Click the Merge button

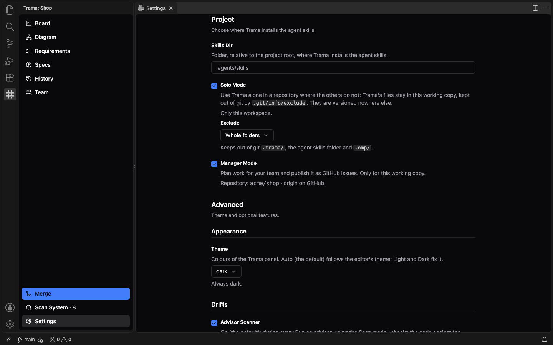(x=76, y=294)
